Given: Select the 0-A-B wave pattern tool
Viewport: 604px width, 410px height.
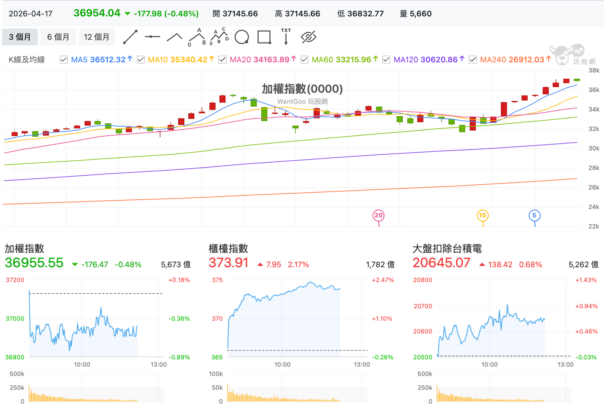Looking at the screenshot, I should point(197,37).
